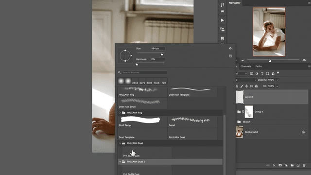Filter layers by type T icon
Screen dimensions: 311x175
[262, 73]
